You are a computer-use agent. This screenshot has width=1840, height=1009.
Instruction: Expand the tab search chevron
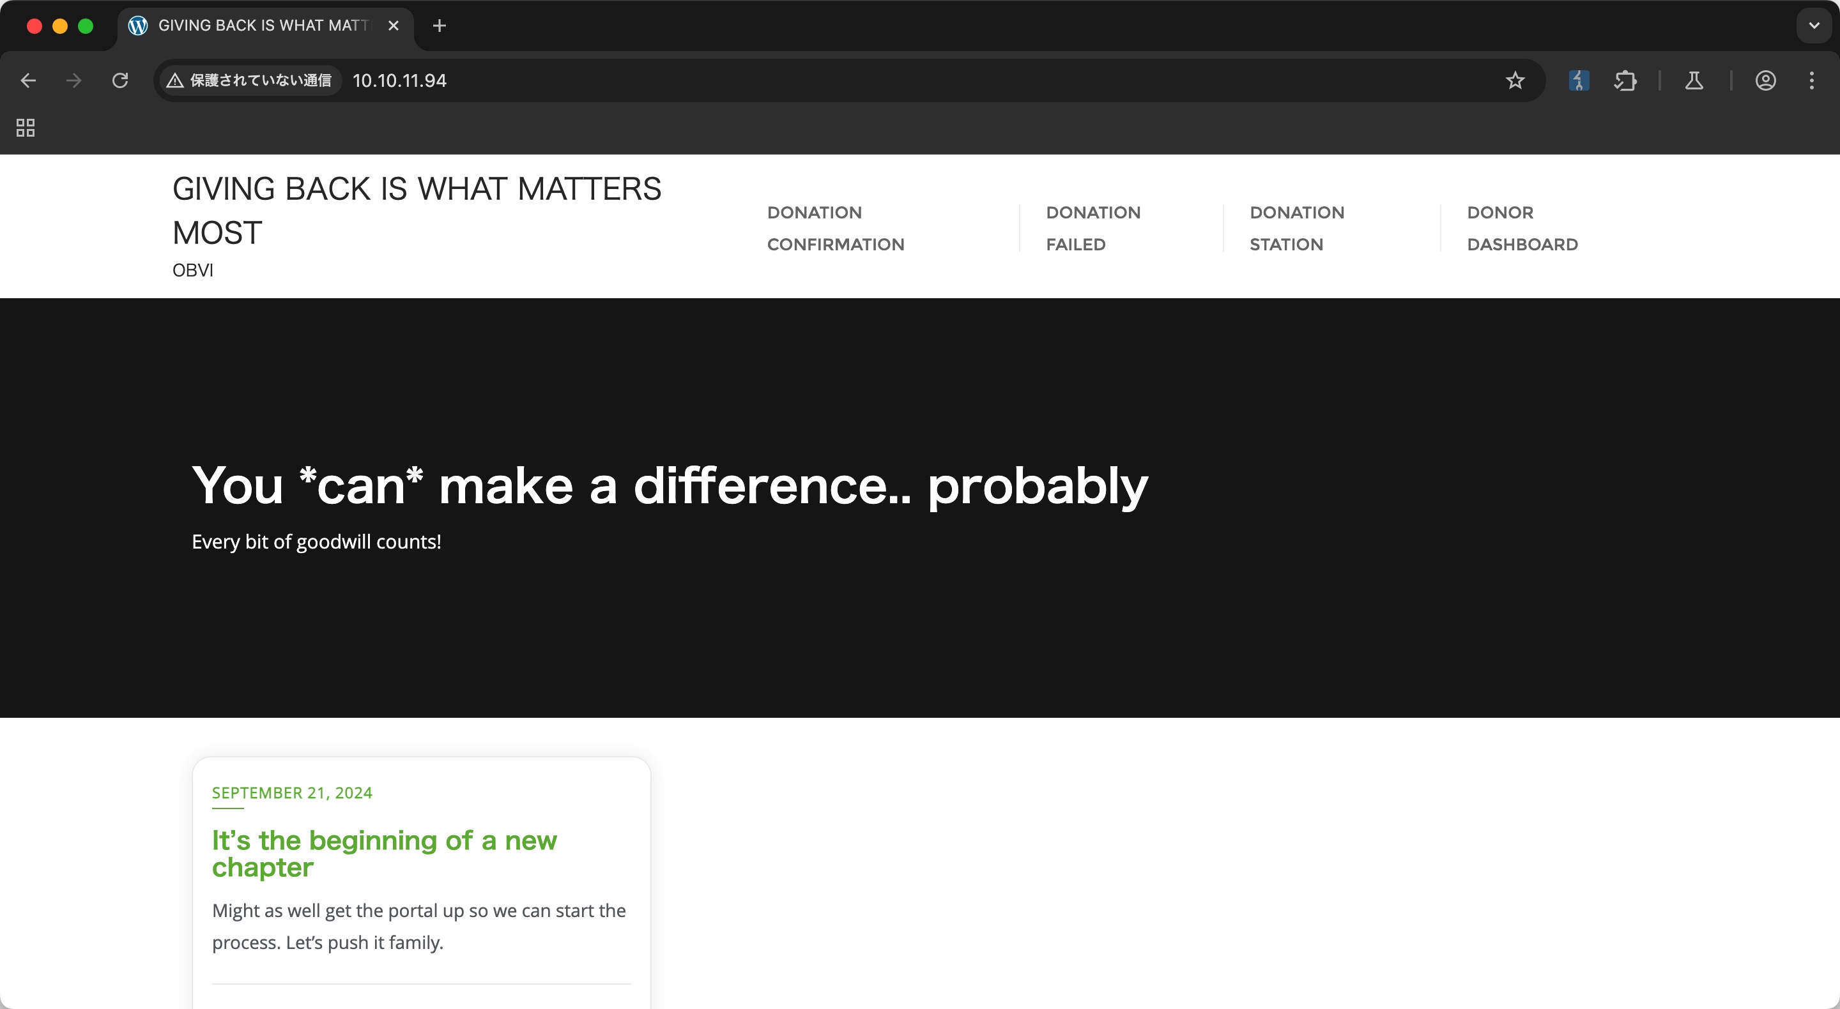[x=1814, y=26]
